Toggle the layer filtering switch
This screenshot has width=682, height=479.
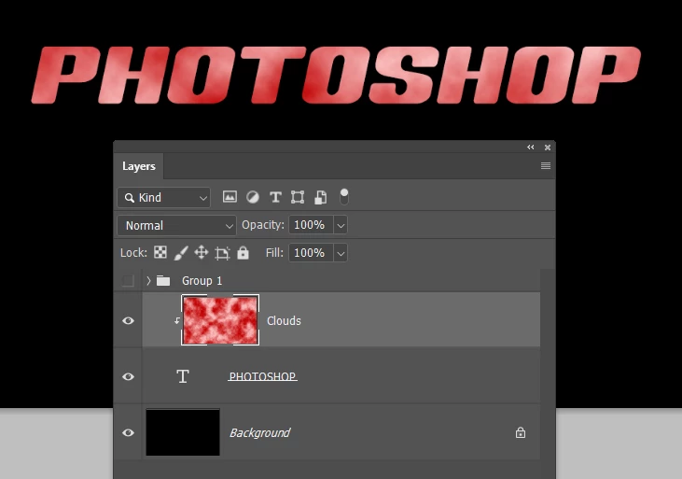(343, 196)
